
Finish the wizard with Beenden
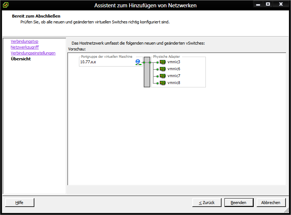point(238,203)
